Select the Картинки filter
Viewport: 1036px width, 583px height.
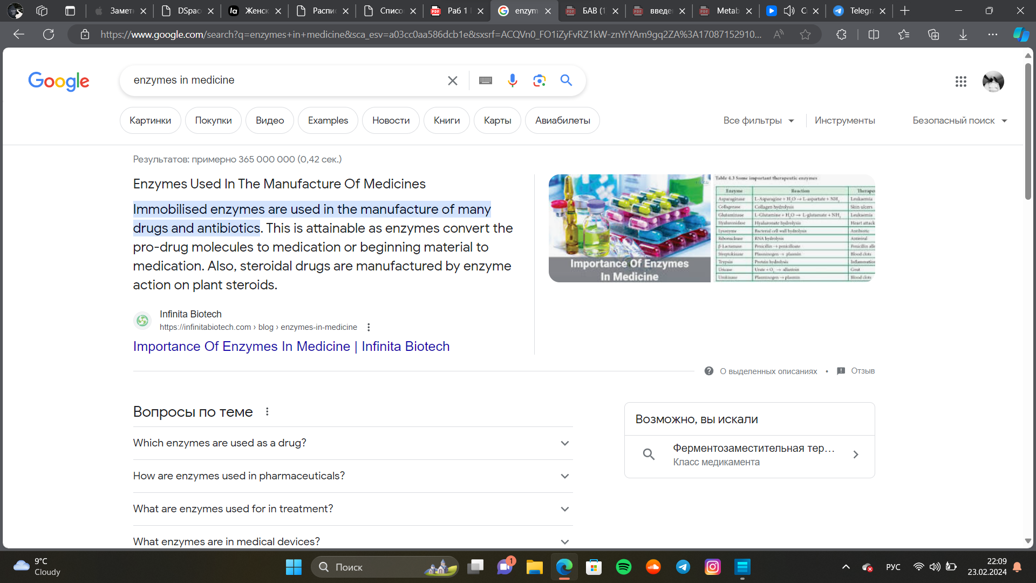click(151, 120)
